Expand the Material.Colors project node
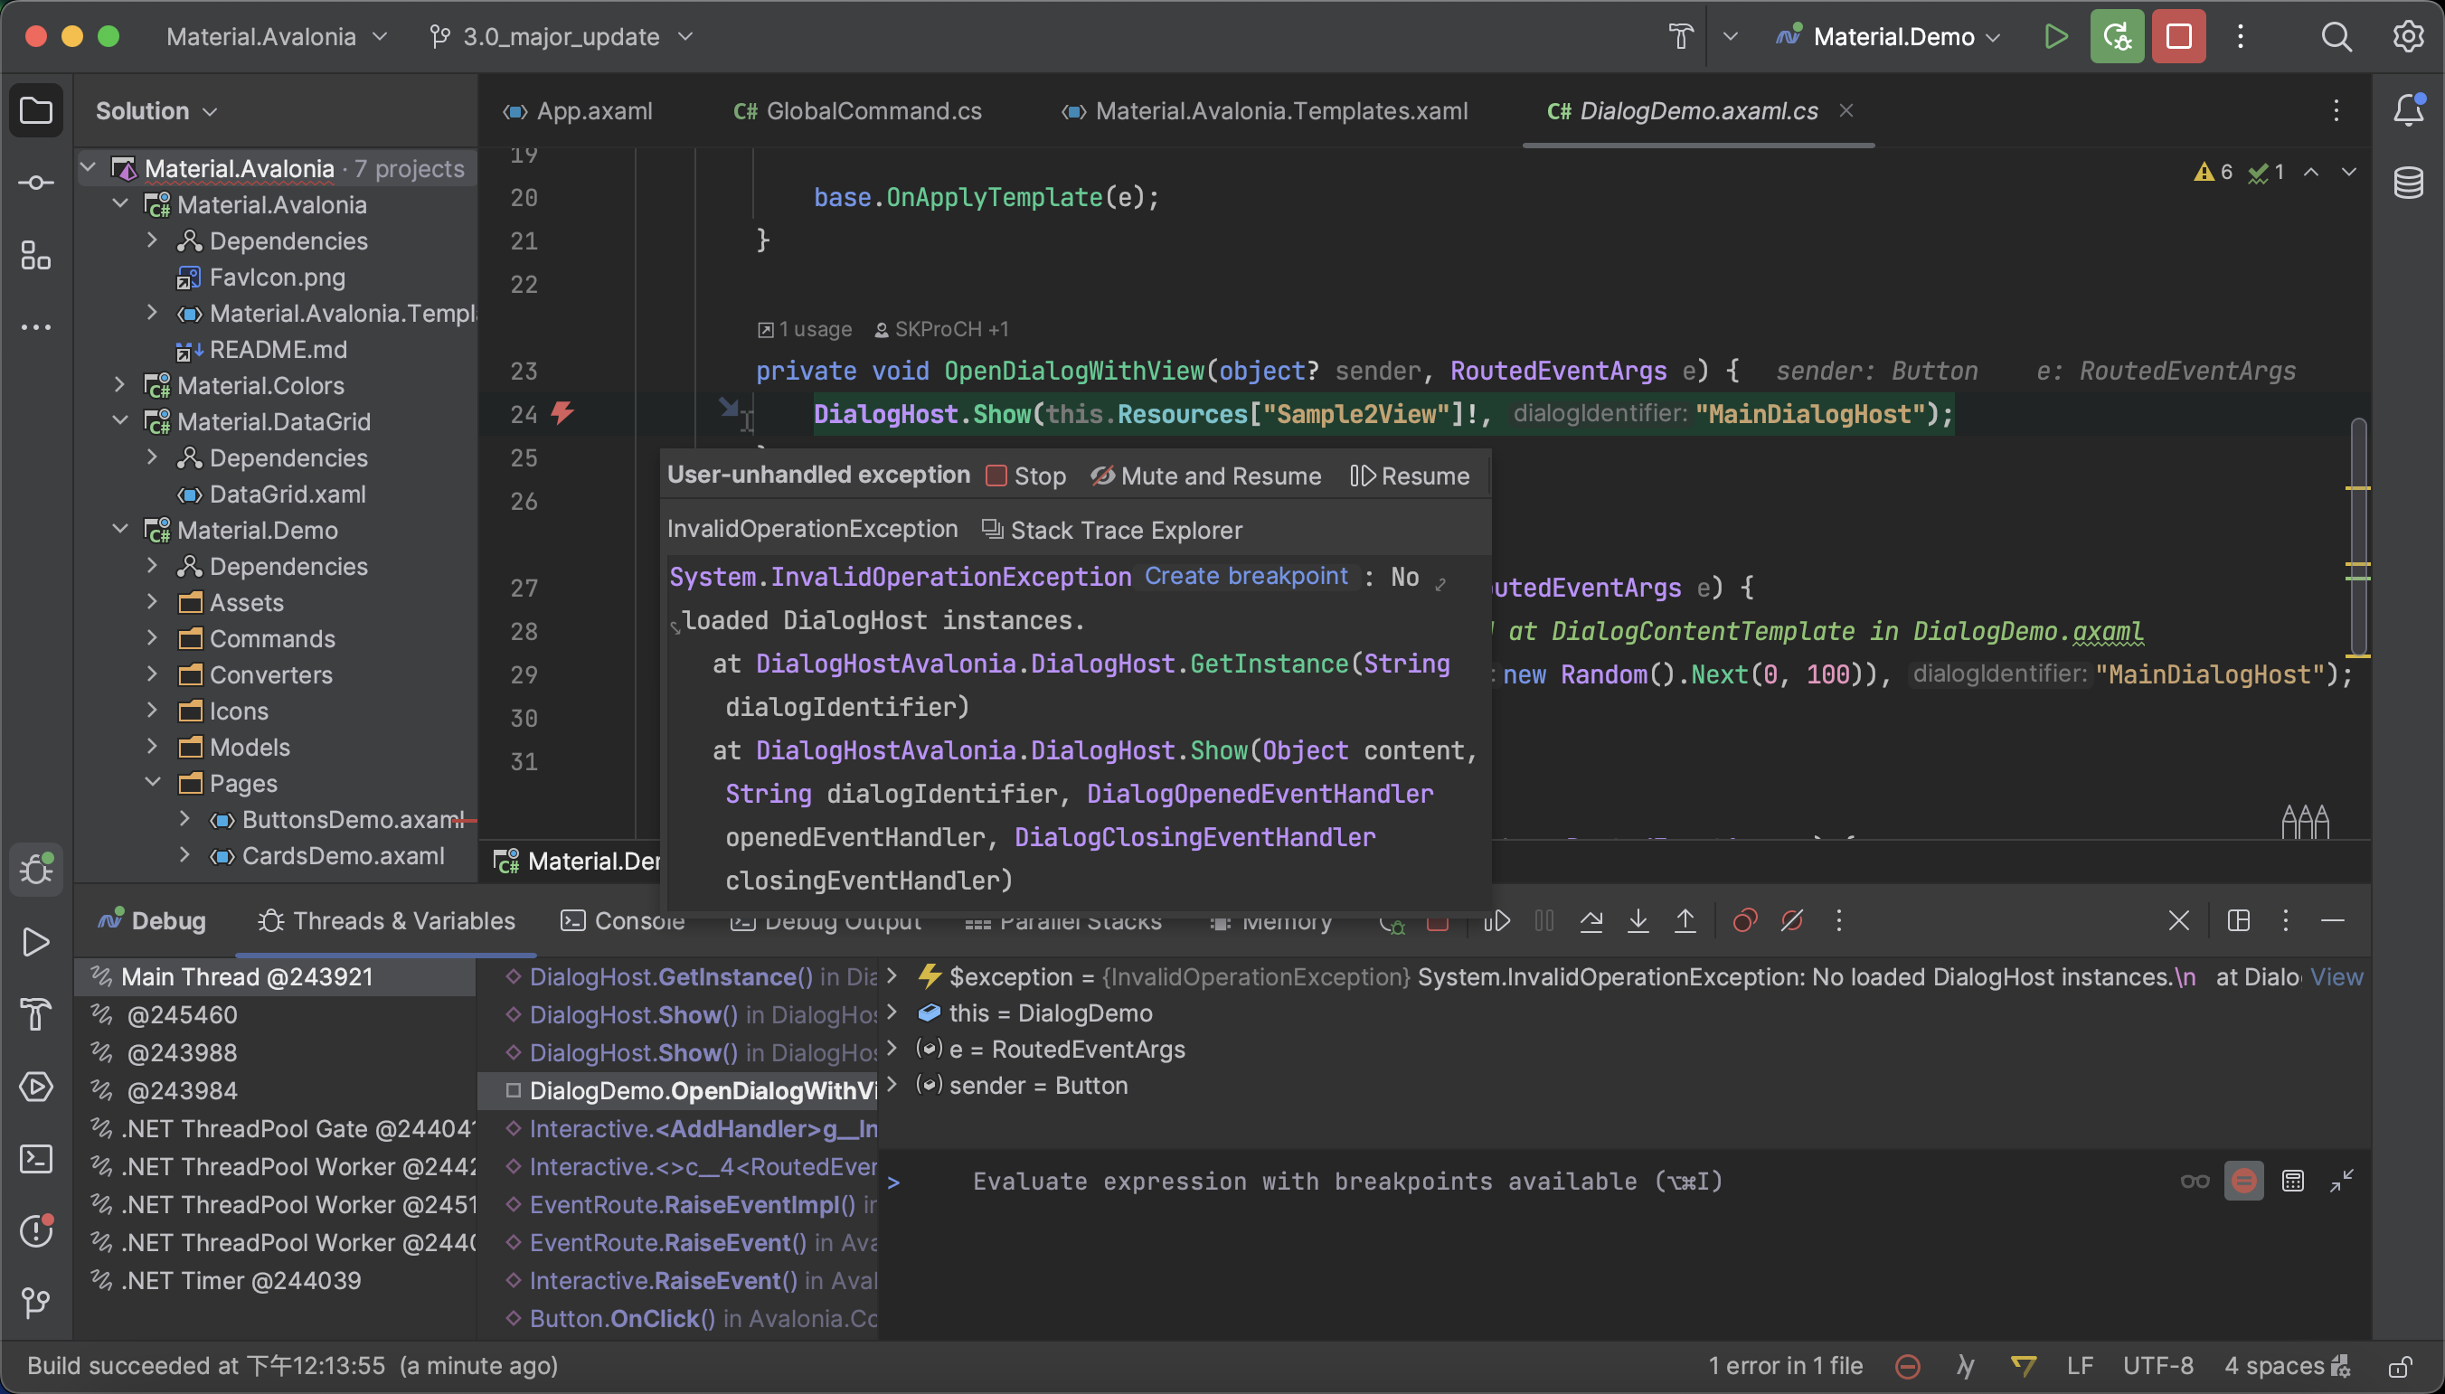Viewport: 2445px width, 1394px height. [119, 385]
